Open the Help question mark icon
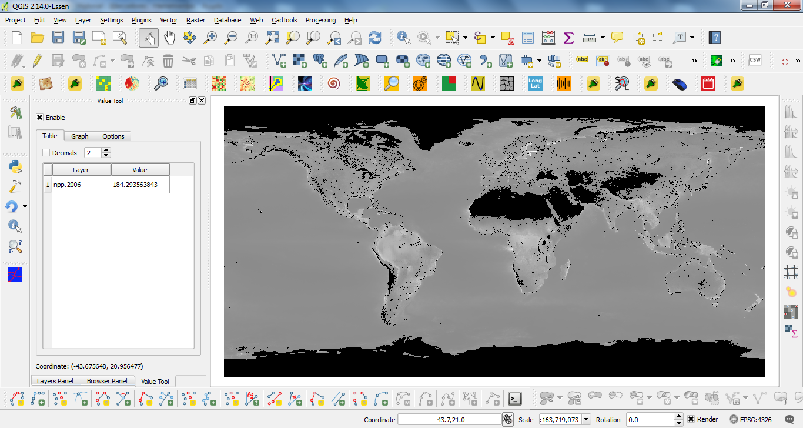The width and height of the screenshot is (803, 428). (715, 38)
